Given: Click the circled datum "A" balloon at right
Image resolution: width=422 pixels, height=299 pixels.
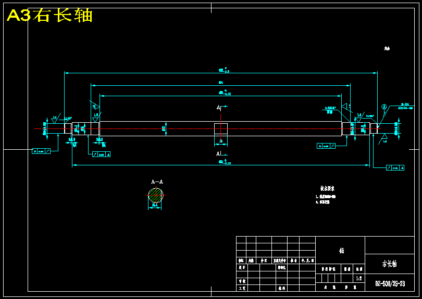Looking at the screenshot, I should click(x=384, y=107).
